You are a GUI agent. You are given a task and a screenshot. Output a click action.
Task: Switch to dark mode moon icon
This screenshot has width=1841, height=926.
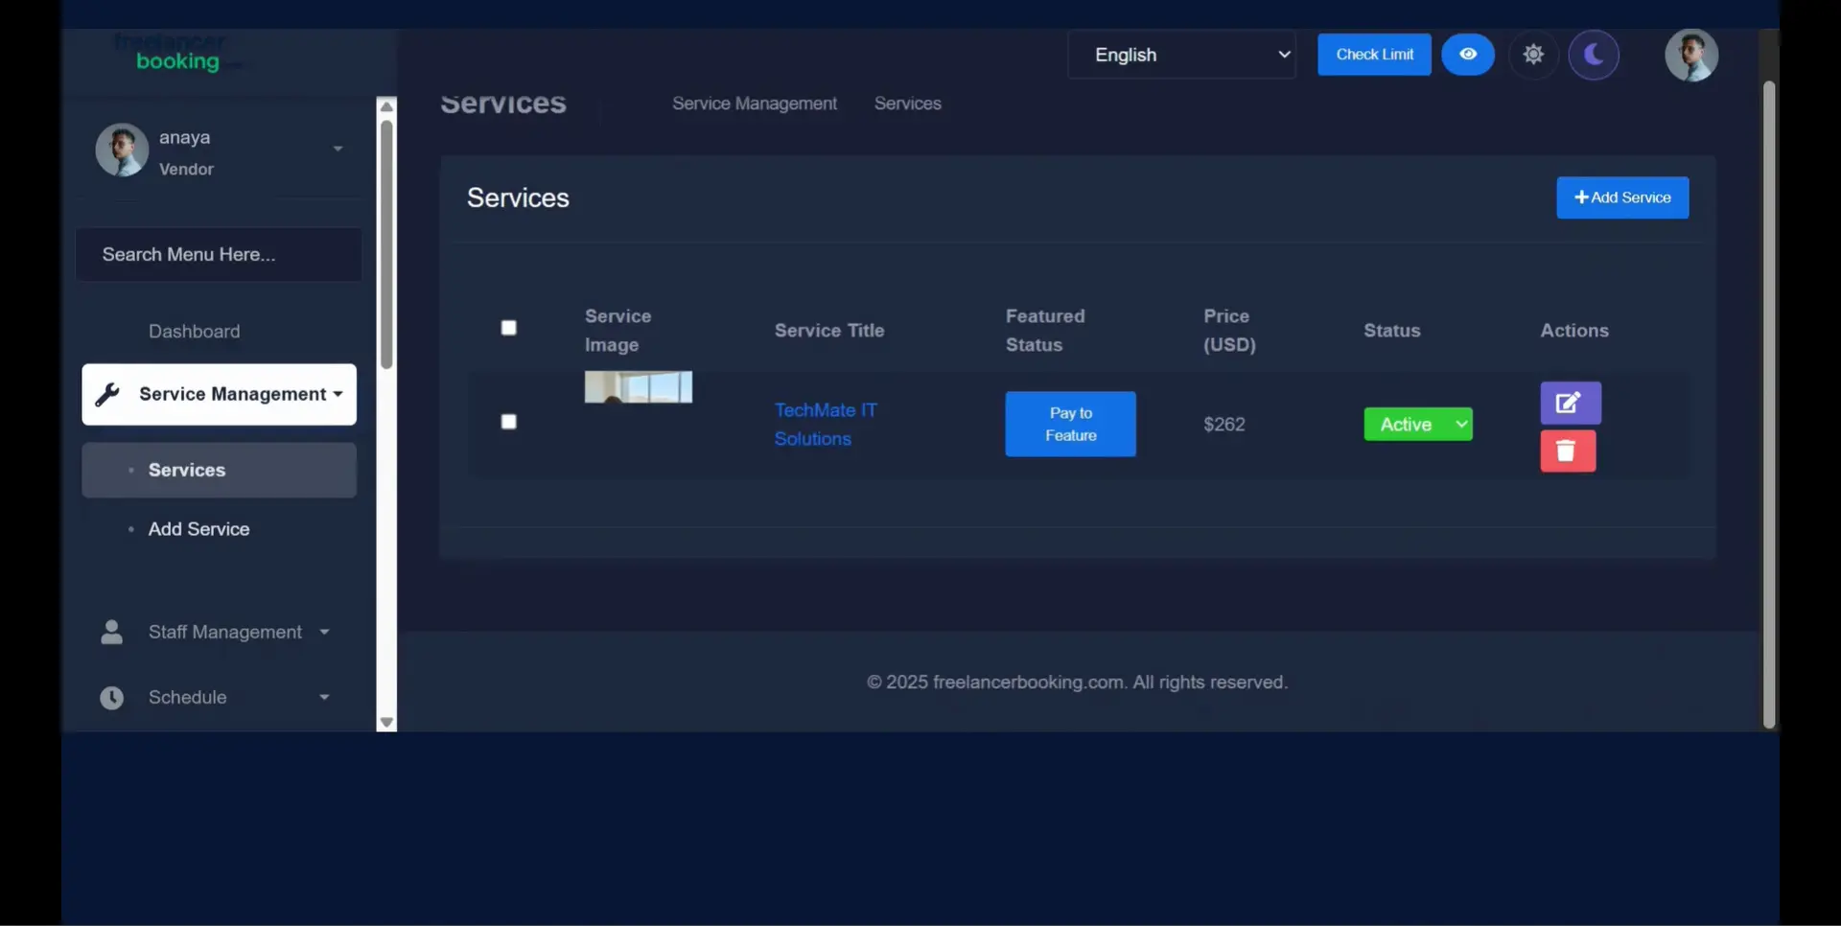[x=1593, y=55]
